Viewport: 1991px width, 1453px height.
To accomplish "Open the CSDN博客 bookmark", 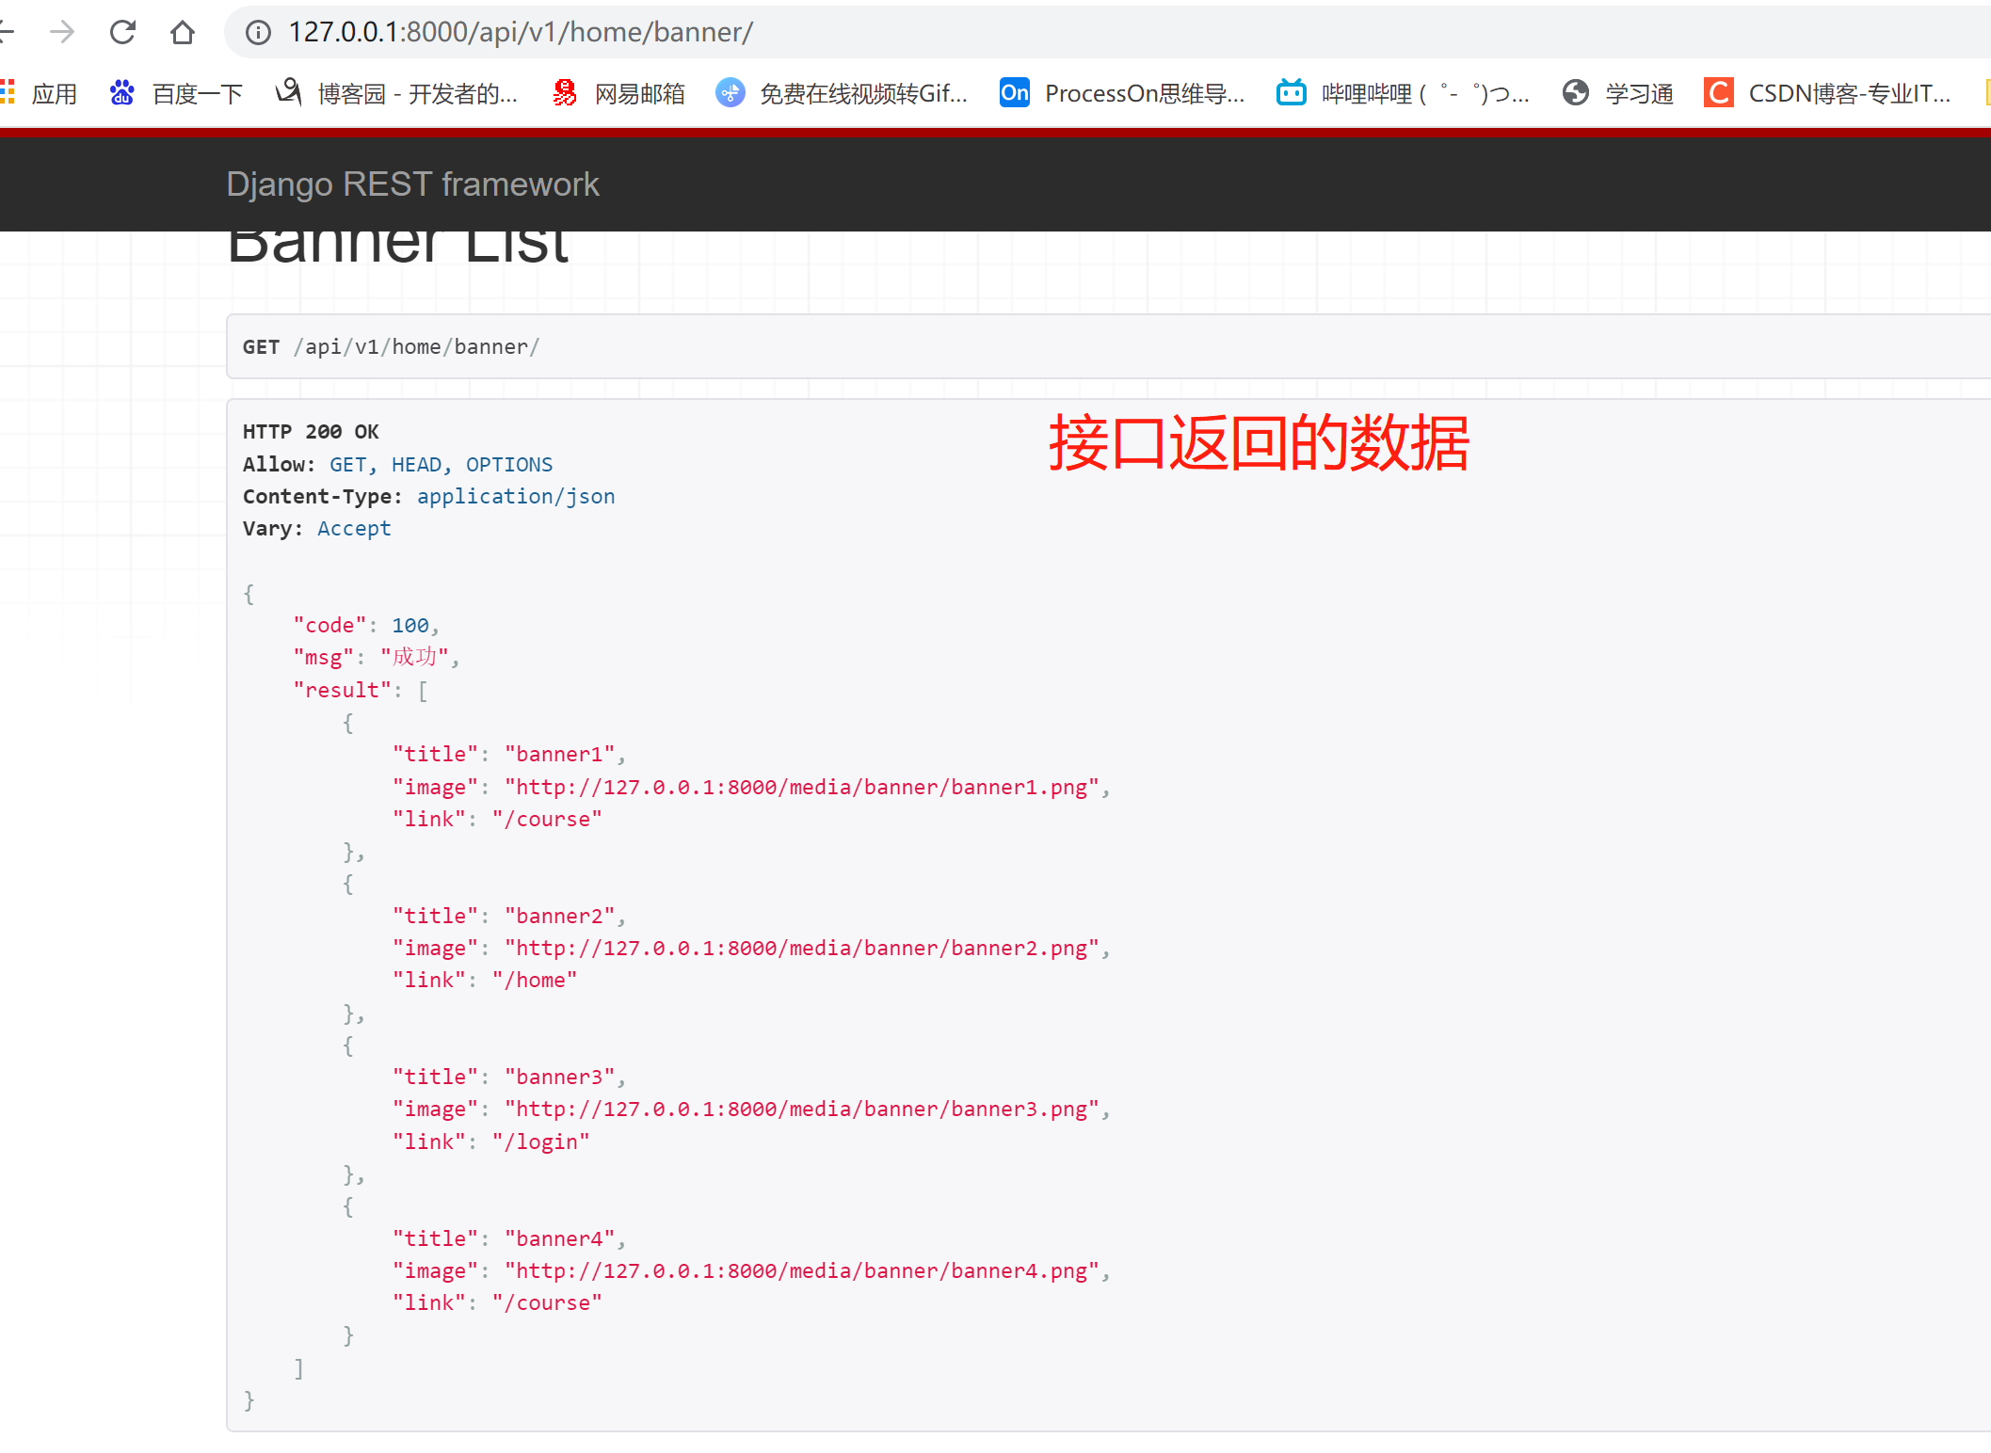I will 1828,93.
